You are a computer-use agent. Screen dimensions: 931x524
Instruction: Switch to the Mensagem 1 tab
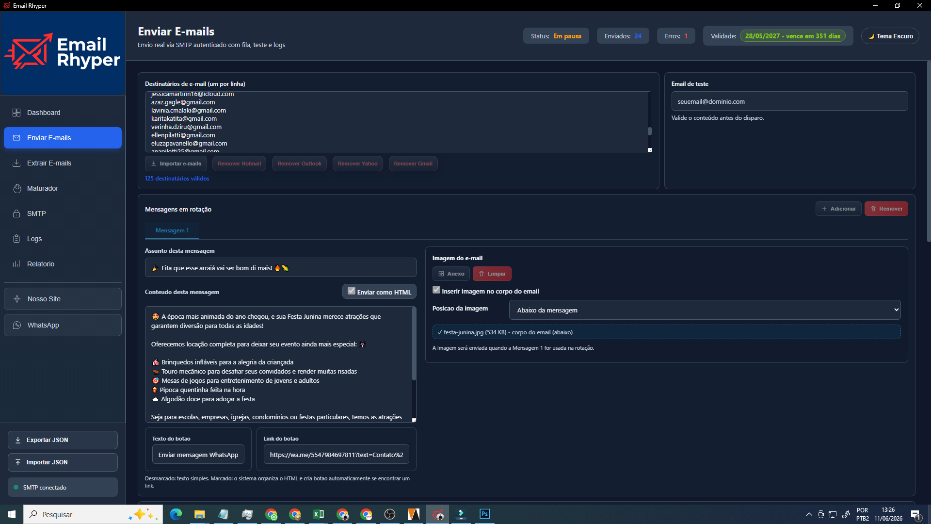172,230
